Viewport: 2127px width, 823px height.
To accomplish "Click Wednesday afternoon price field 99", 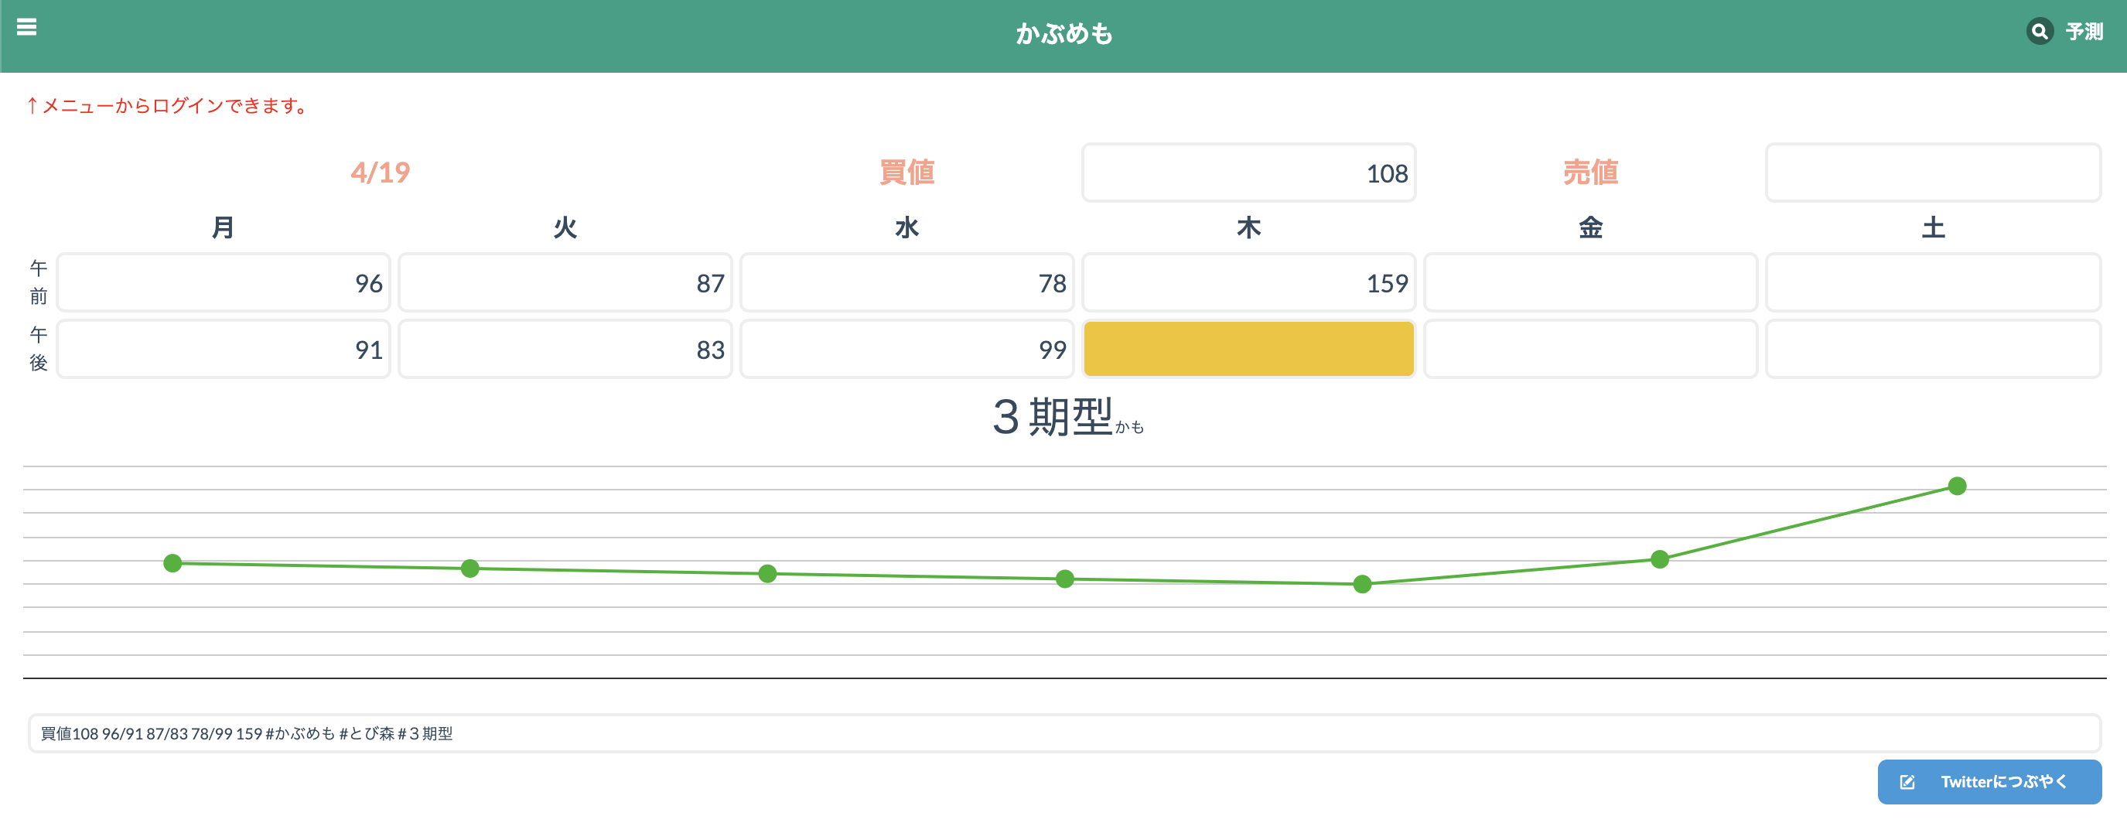I will click(906, 349).
